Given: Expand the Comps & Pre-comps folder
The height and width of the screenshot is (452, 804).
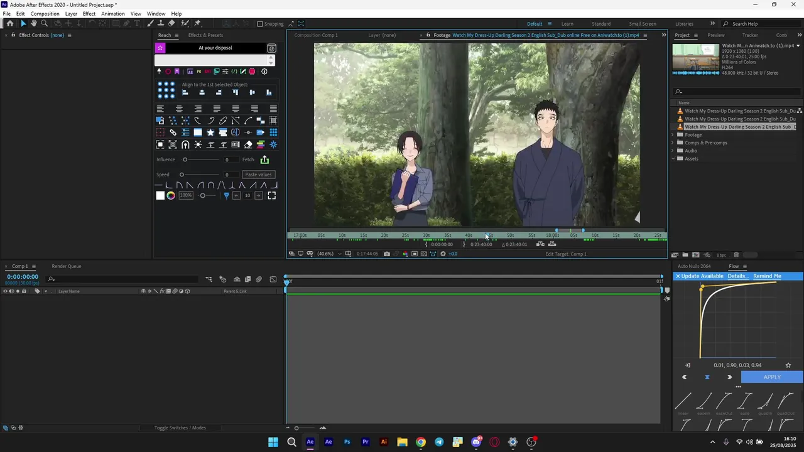Looking at the screenshot, I should click(673, 143).
